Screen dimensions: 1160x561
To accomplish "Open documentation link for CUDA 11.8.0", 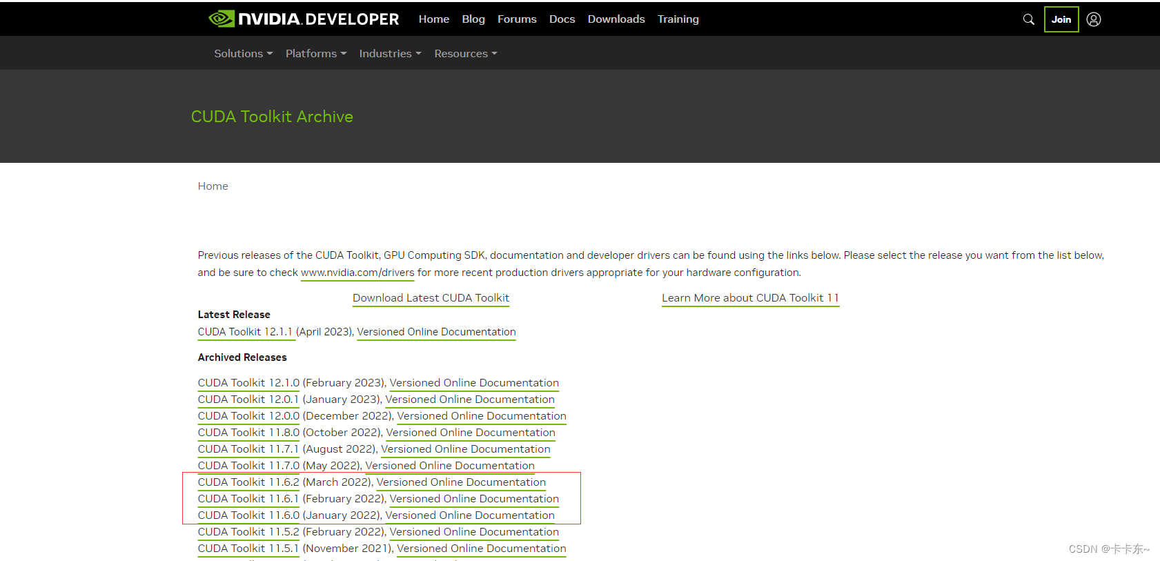I will (x=471, y=433).
